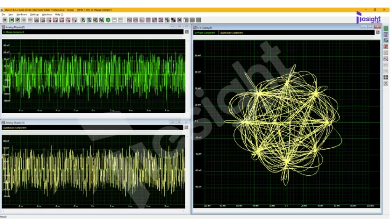Image resolution: width=390 pixels, height=219 pixels.
Task: Click the corner settings icon in Analog Display[0]
Action: (x=187, y=32)
